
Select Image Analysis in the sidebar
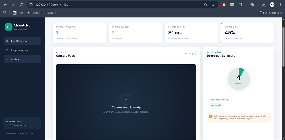22,50
